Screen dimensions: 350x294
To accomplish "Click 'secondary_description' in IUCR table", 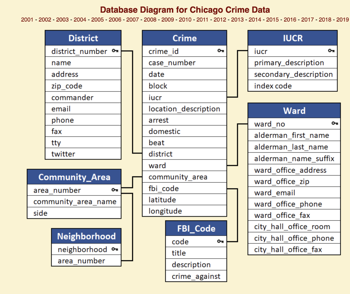I will (x=293, y=74).
